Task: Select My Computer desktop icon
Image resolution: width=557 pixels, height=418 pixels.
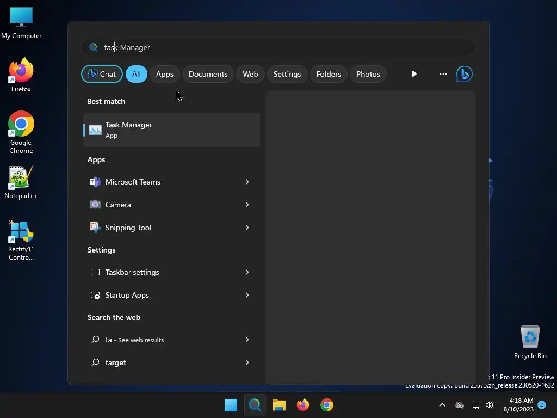Action: pyautogui.click(x=21, y=23)
